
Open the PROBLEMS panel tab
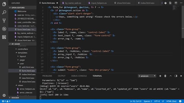click(47, 76)
